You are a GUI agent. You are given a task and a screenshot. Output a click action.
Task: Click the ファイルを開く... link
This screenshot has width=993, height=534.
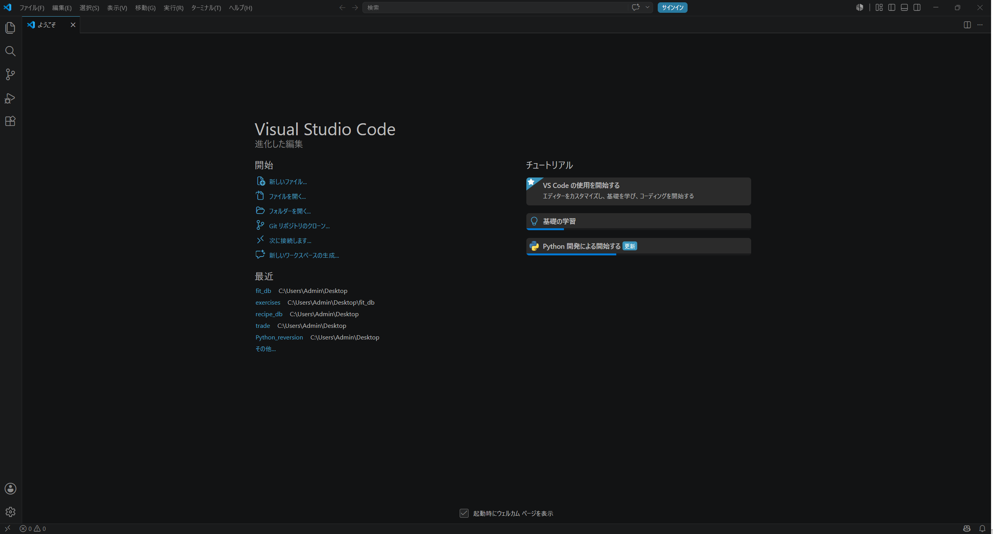coord(288,196)
